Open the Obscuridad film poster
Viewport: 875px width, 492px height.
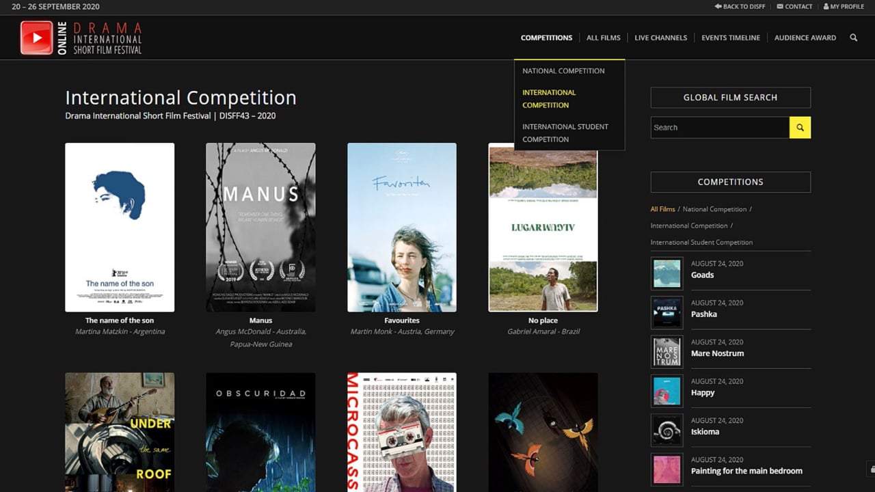(x=260, y=432)
